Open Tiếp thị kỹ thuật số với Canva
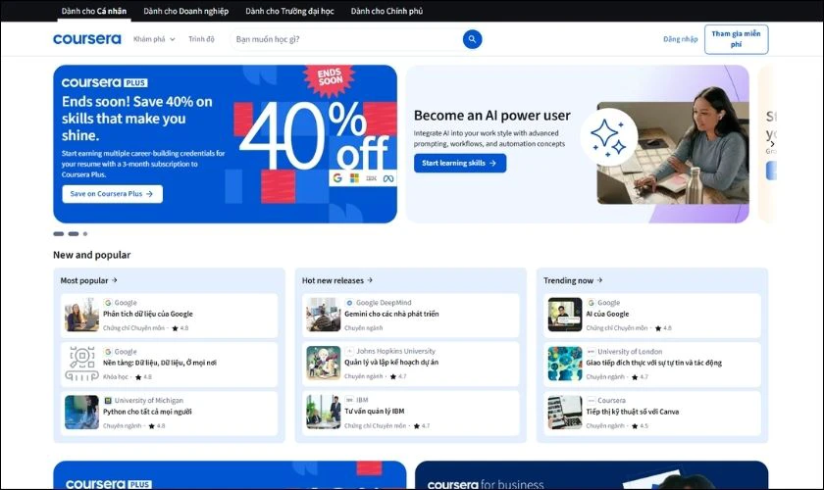 pos(632,412)
